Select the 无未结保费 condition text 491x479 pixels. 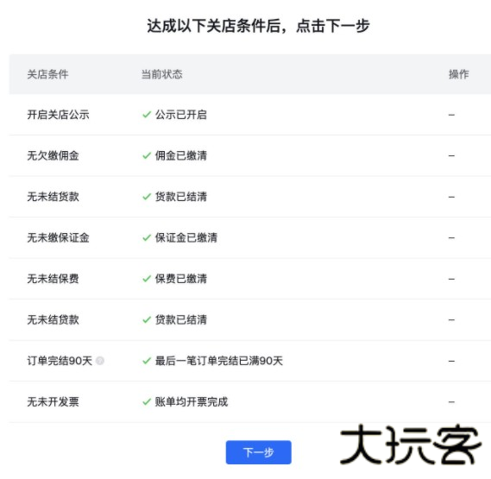[x=53, y=279]
